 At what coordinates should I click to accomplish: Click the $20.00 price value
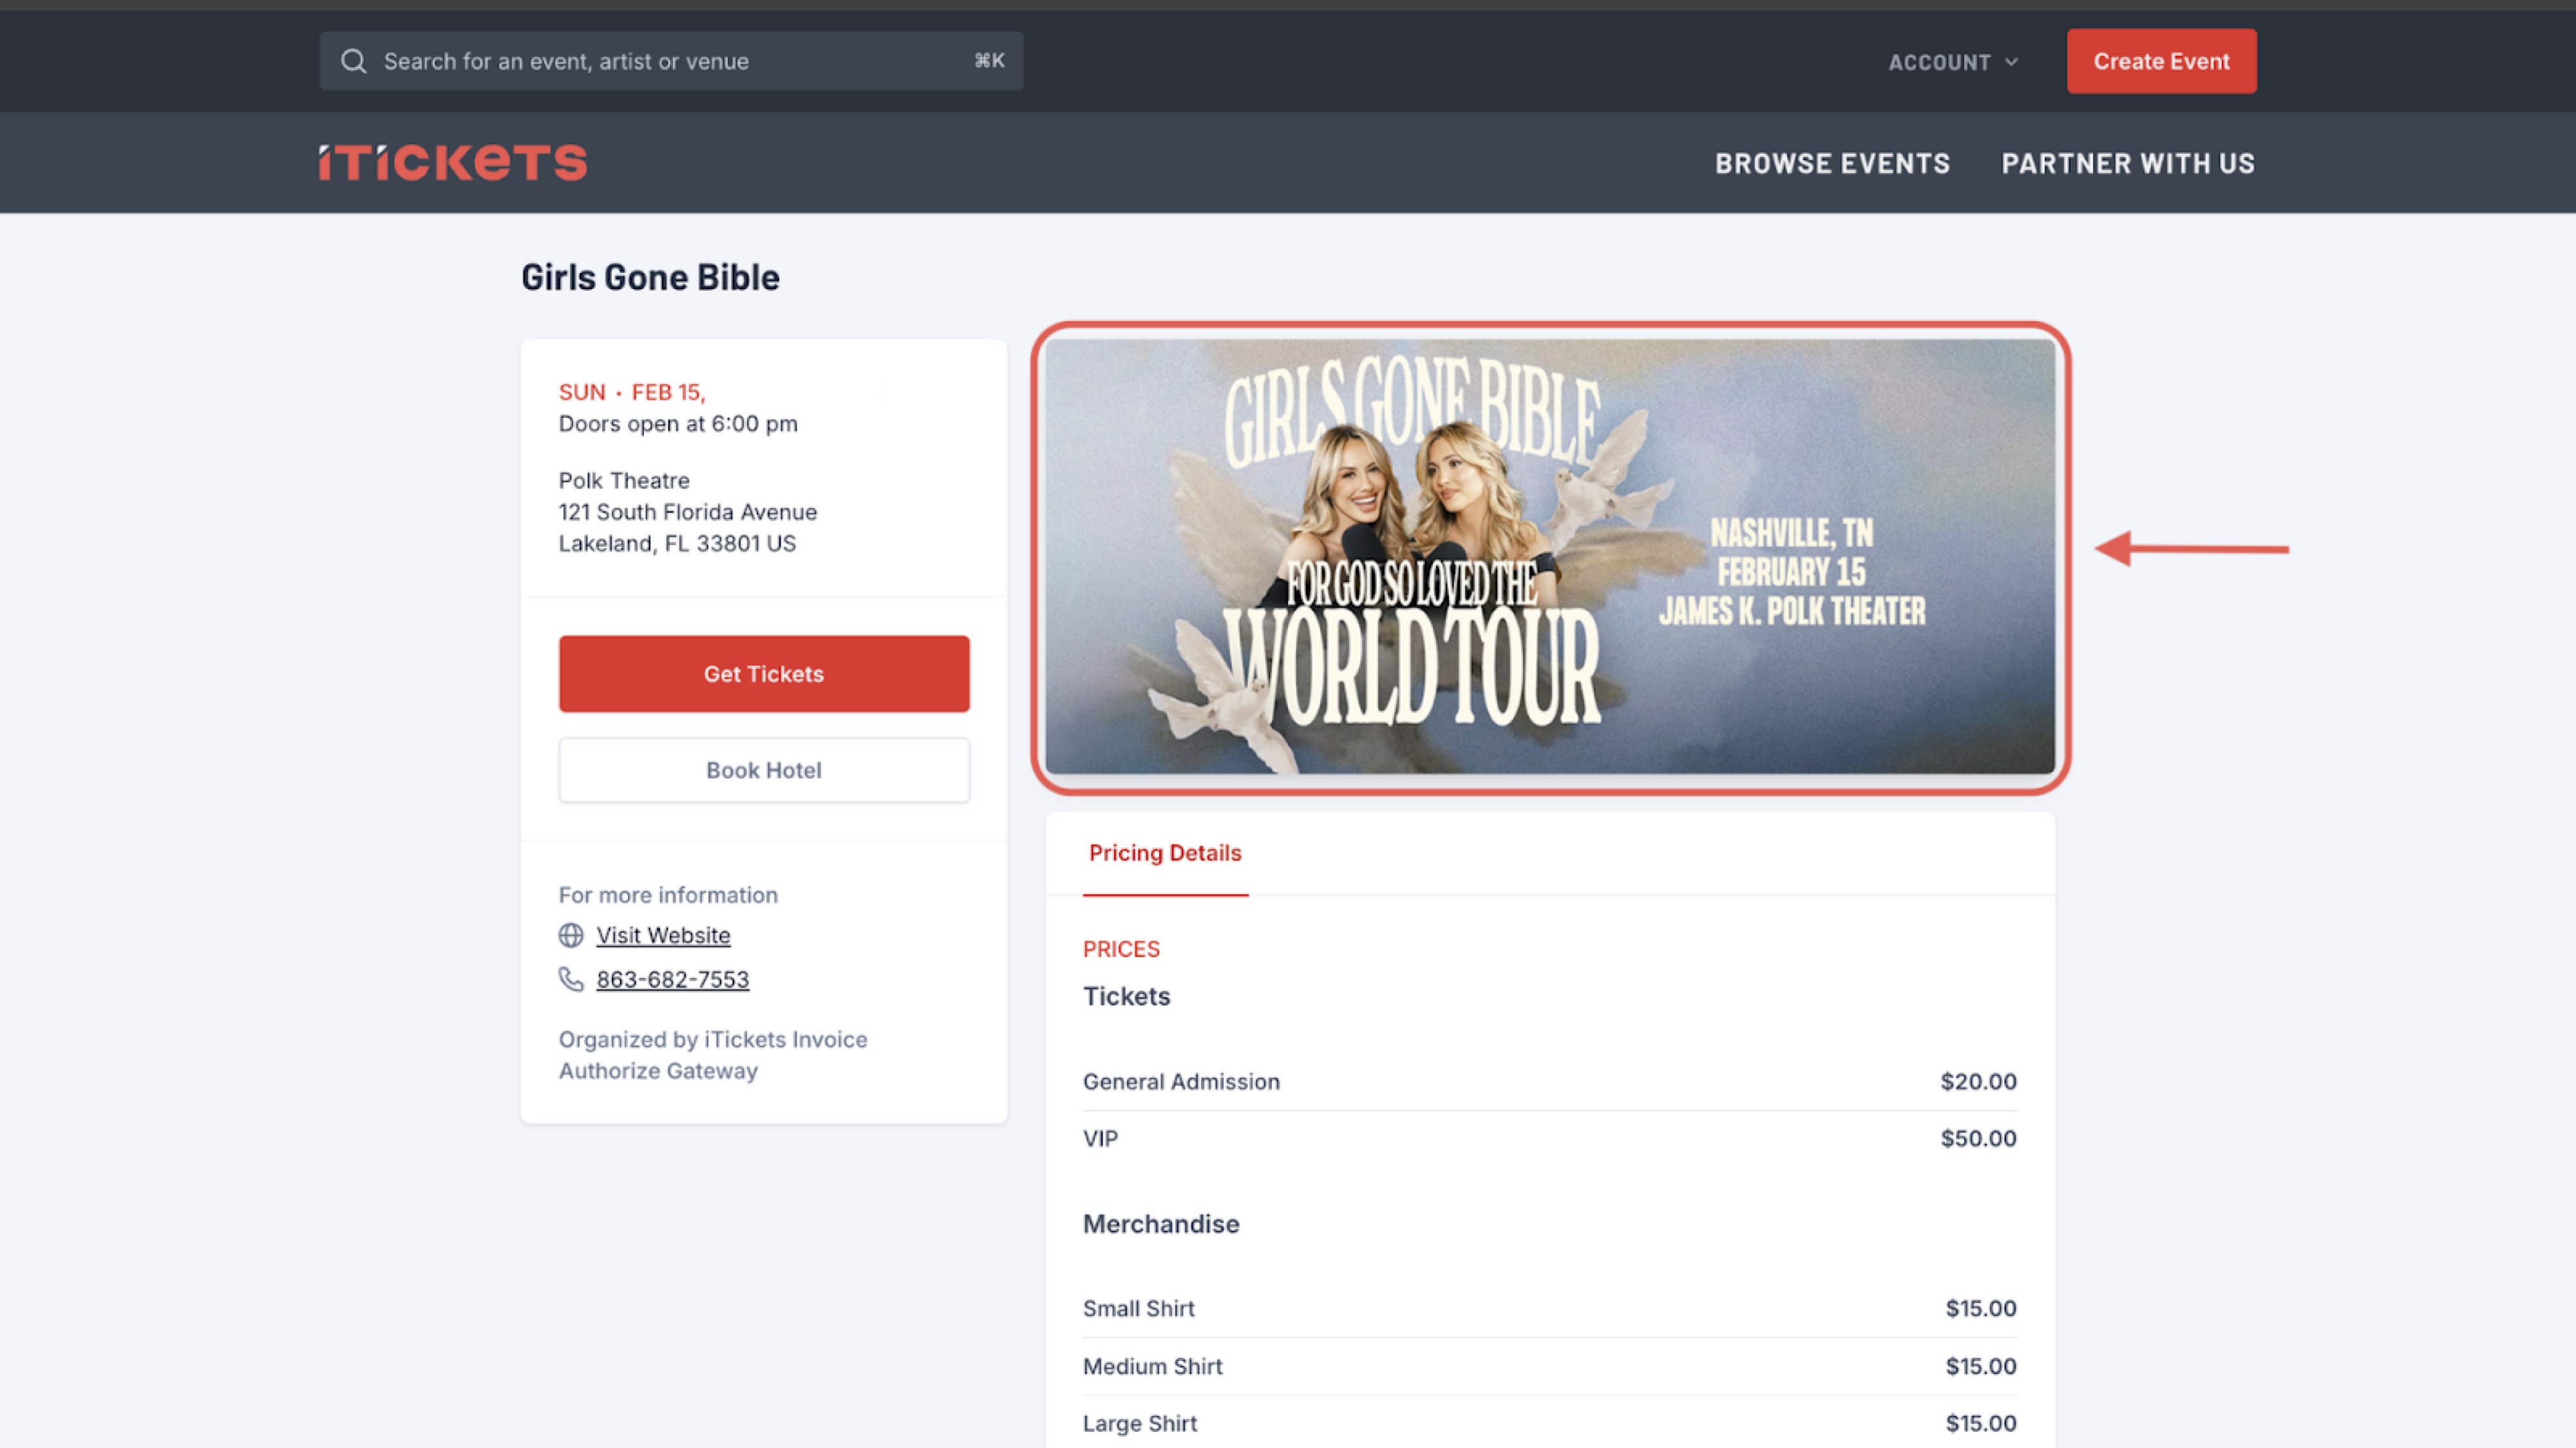point(1978,1081)
